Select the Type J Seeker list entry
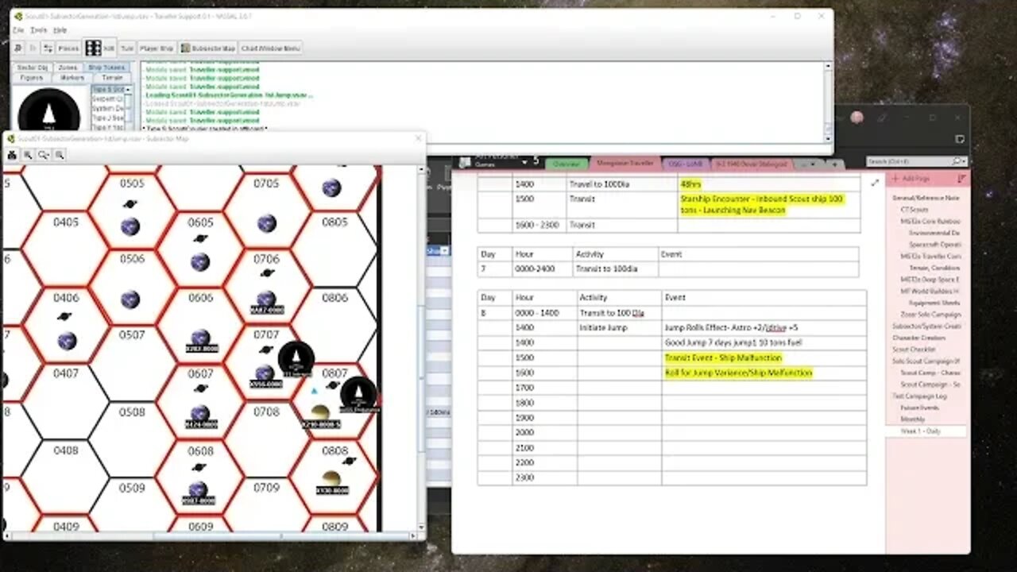 107,118
